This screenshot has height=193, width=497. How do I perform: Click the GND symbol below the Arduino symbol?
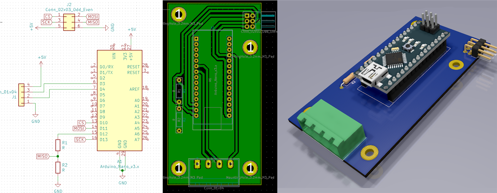click(x=122, y=179)
